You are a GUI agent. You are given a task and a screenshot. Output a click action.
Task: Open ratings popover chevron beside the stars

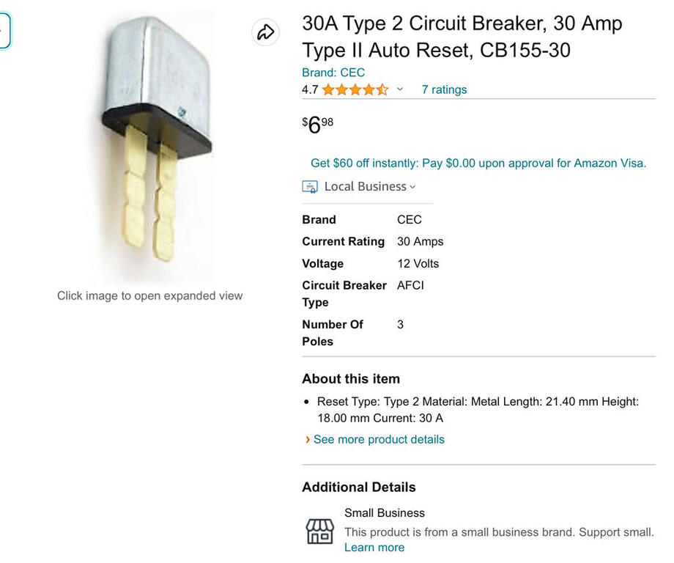(400, 89)
